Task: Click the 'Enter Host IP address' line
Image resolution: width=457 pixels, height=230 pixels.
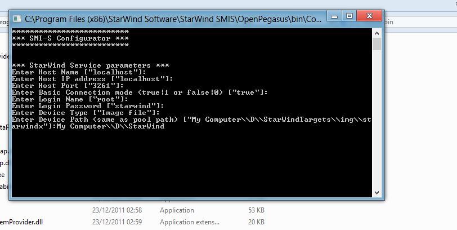Action: coord(92,79)
